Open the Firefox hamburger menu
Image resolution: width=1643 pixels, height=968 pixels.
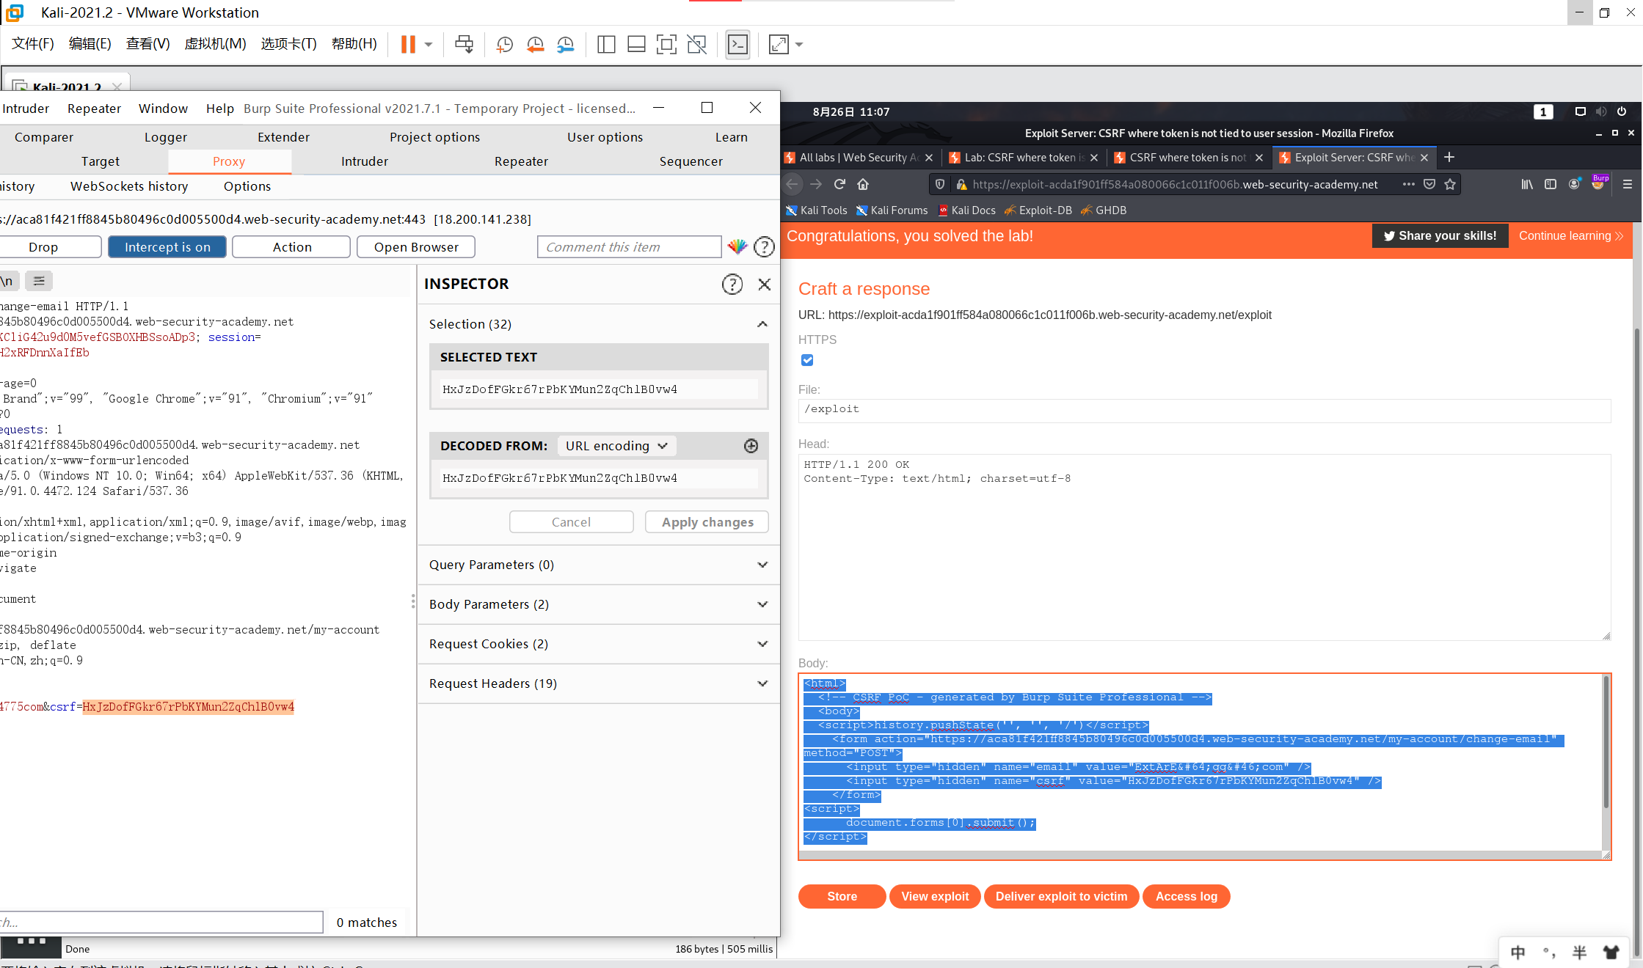[1628, 184]
